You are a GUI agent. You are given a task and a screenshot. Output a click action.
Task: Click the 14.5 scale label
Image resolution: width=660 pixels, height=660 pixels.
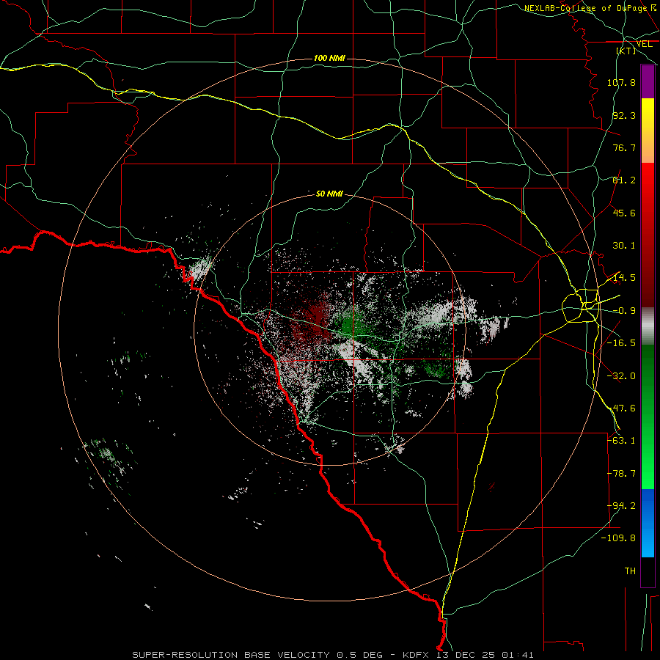point(624,278)
